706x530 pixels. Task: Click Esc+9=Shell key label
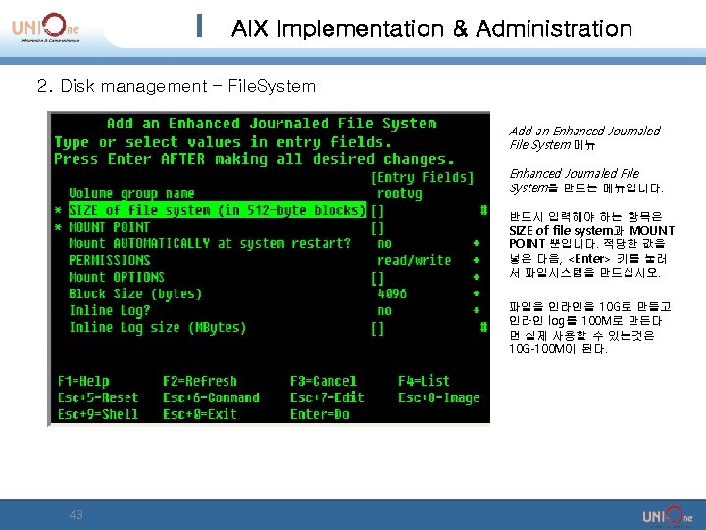98,414
